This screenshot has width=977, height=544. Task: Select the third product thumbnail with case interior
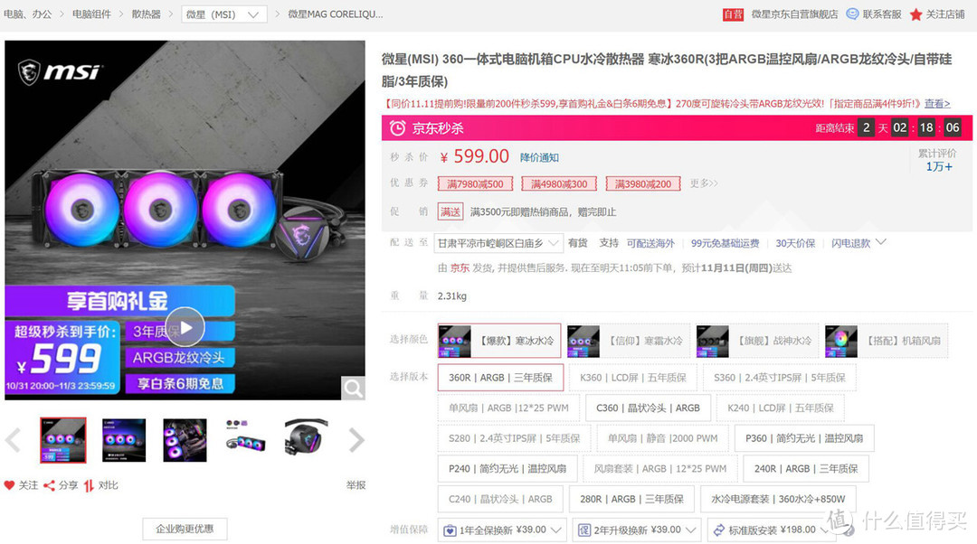pos(185,440)
